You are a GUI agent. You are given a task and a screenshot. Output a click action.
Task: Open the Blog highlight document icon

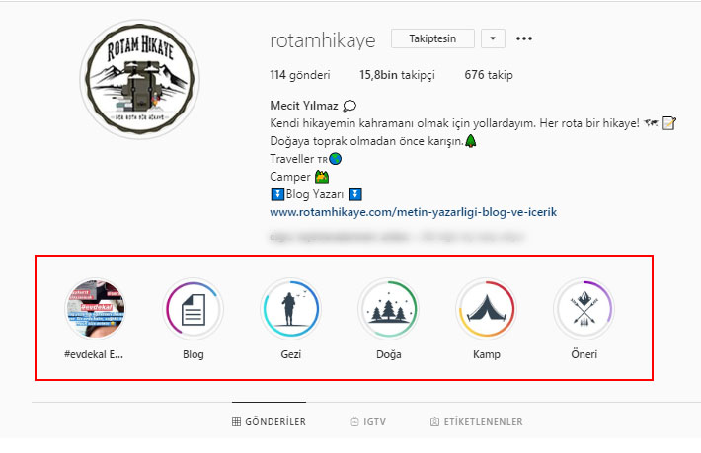[x=194, y=309]
